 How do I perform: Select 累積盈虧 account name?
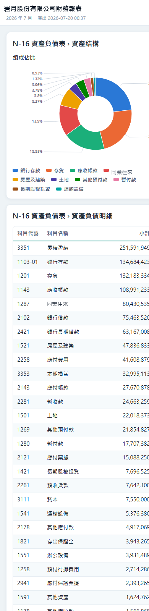point(58,248)
